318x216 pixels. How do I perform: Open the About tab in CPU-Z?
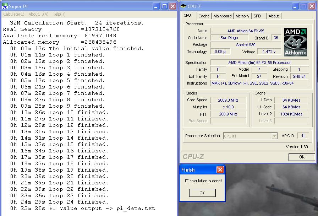274,16
